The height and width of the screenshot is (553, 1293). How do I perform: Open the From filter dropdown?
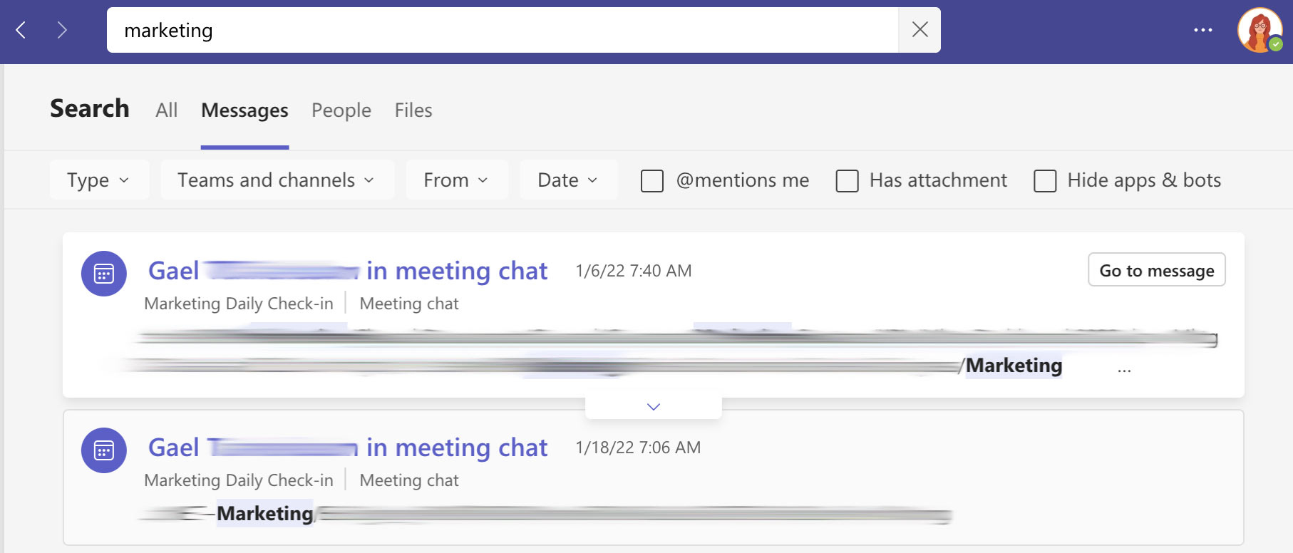pos(456,180)
